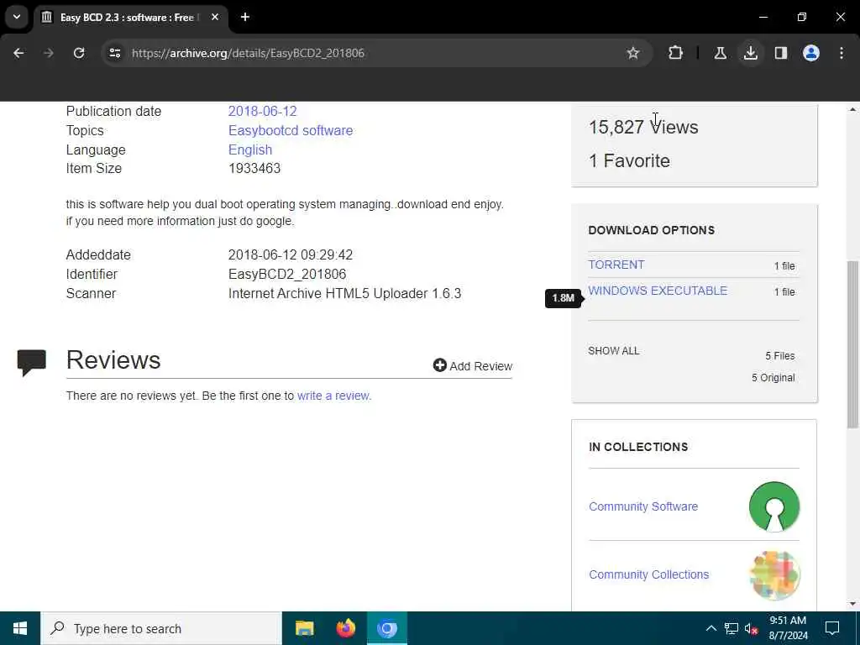Open Chrome Labs flask icon
This screenshot has height=645, width=860.
pyautogui.click(x=720, y=53)
